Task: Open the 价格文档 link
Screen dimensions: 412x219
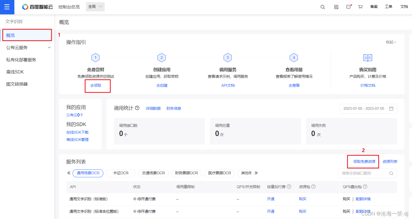Action: click(x=368, y=85)
